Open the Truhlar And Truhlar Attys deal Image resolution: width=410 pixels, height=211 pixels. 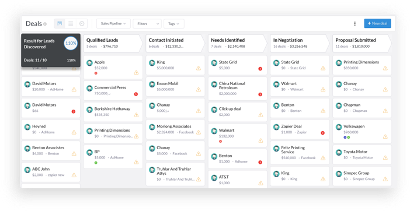(x=175, y=174)
